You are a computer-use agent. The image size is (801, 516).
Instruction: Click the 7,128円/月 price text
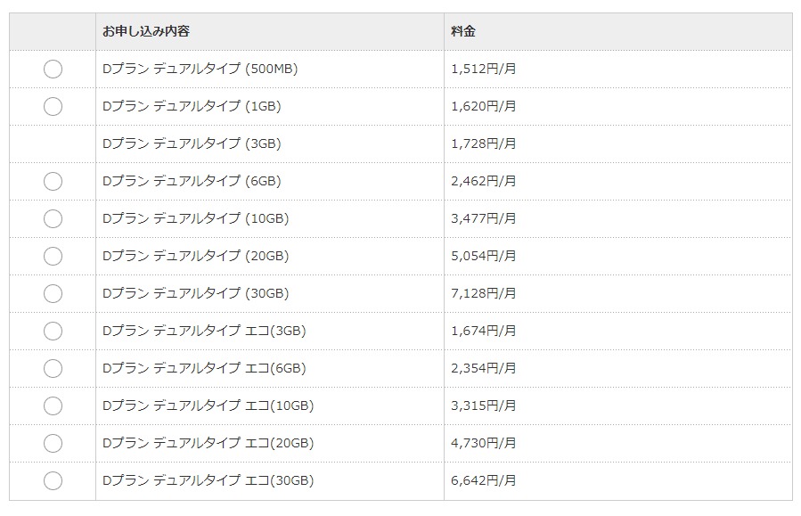tap(484, 293)
